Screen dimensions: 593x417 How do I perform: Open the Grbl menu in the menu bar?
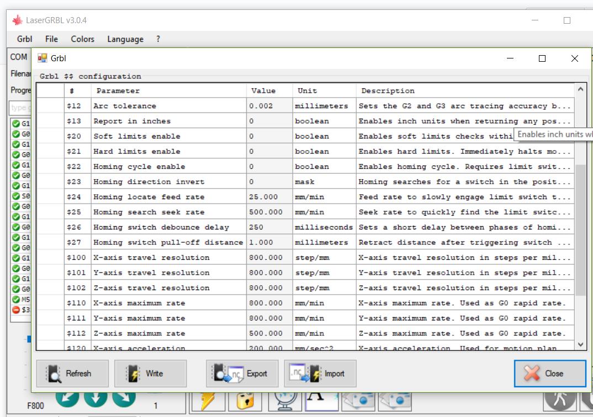click(25, 39)
